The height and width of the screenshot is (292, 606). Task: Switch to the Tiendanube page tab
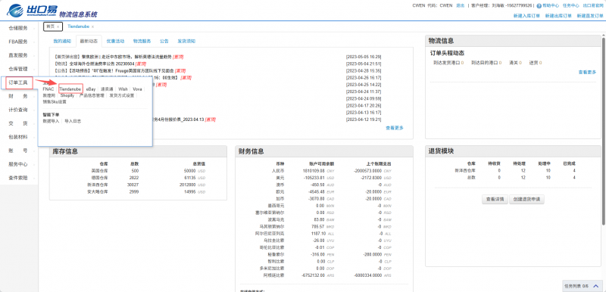[x=78, y=26]
